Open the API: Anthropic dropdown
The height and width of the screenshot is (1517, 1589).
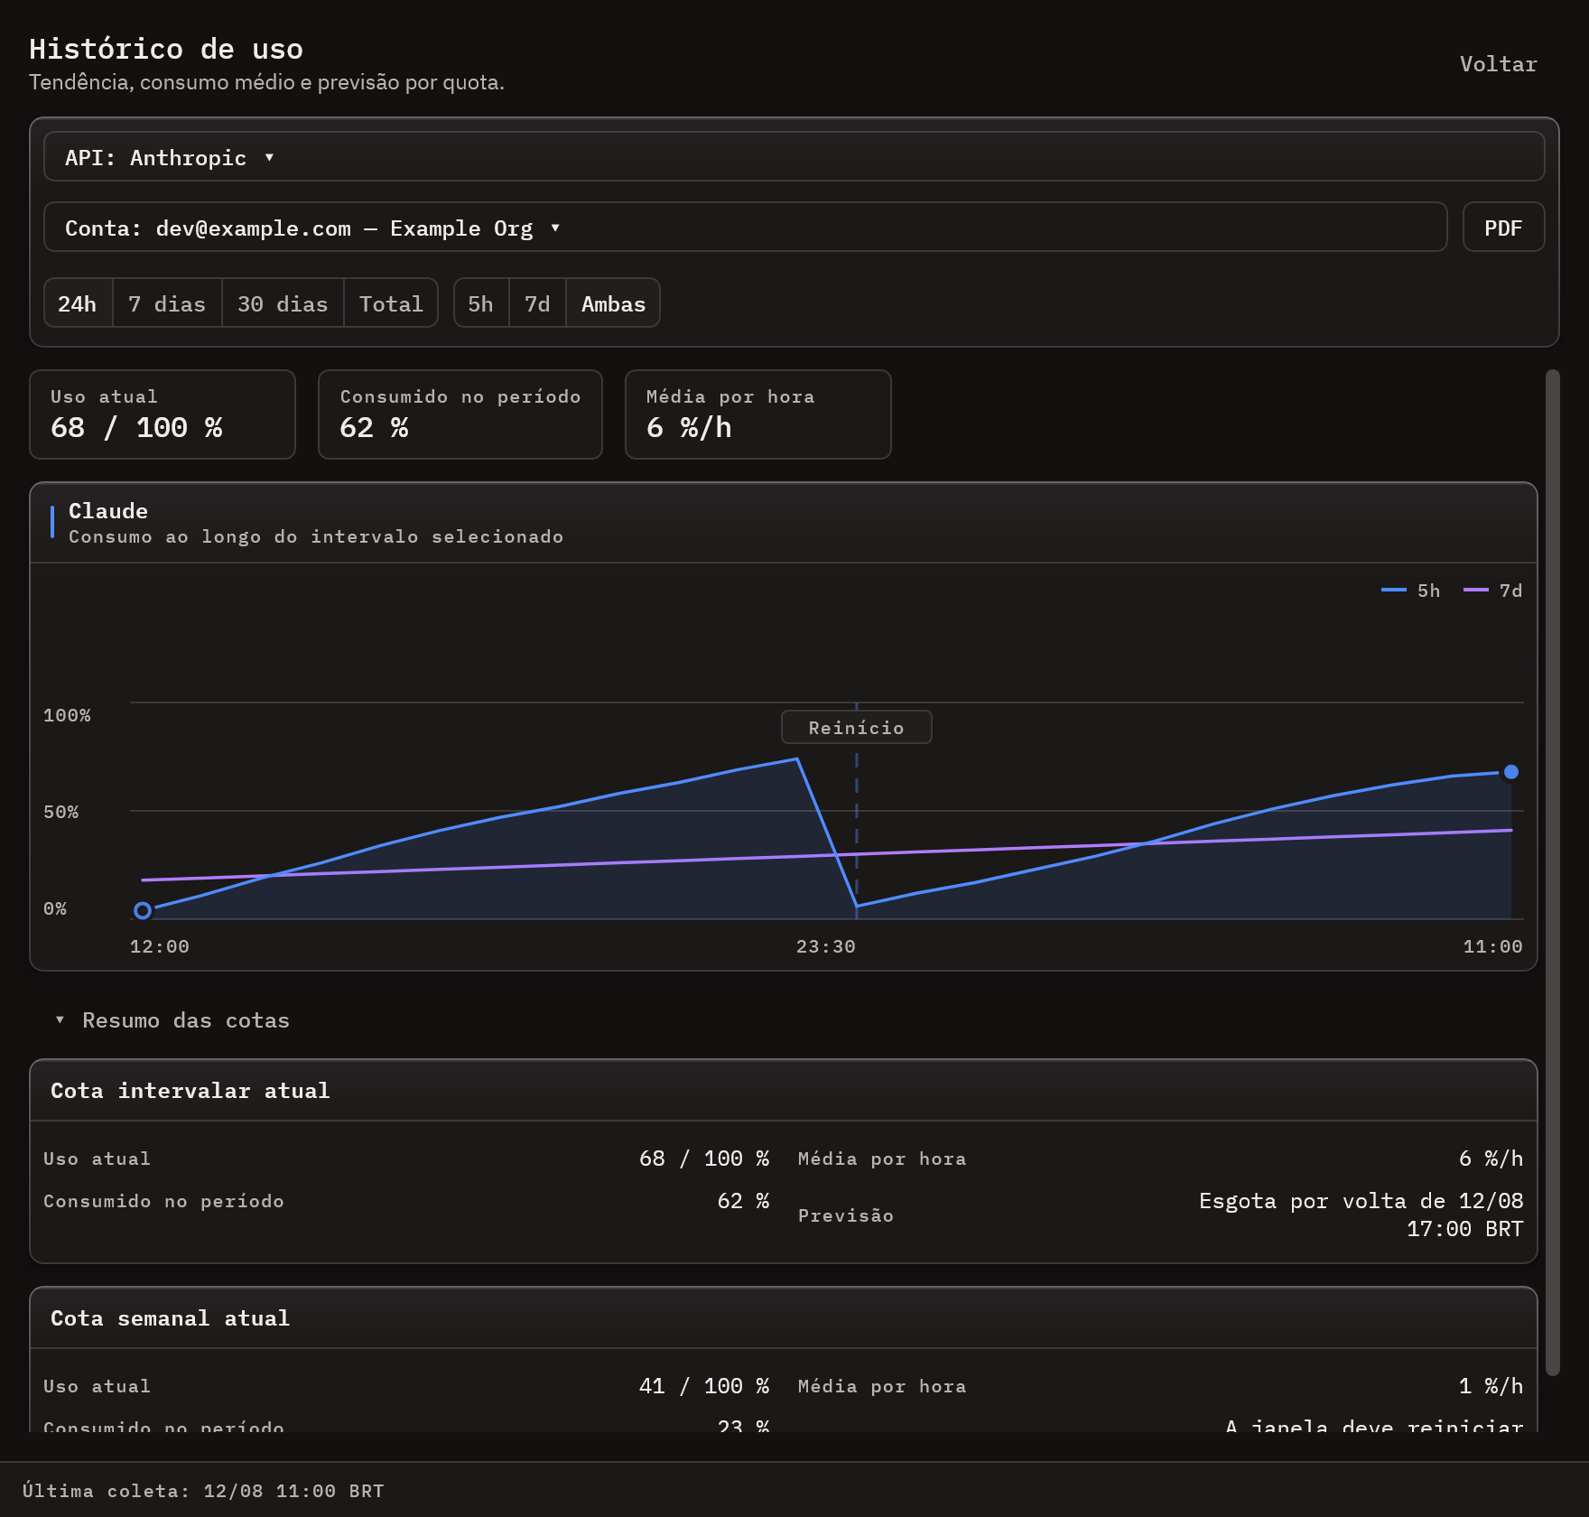(x=794, y=157)
